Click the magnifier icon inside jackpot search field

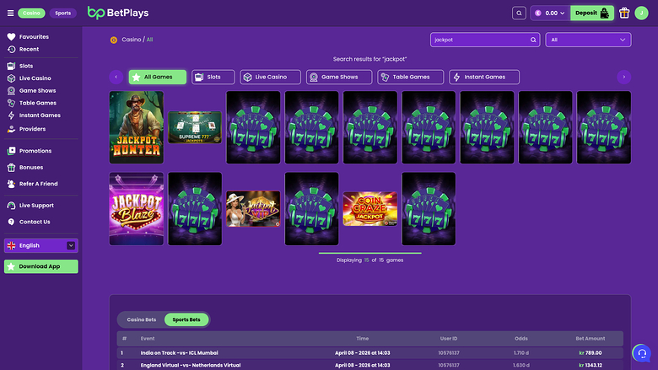(533, 40)
